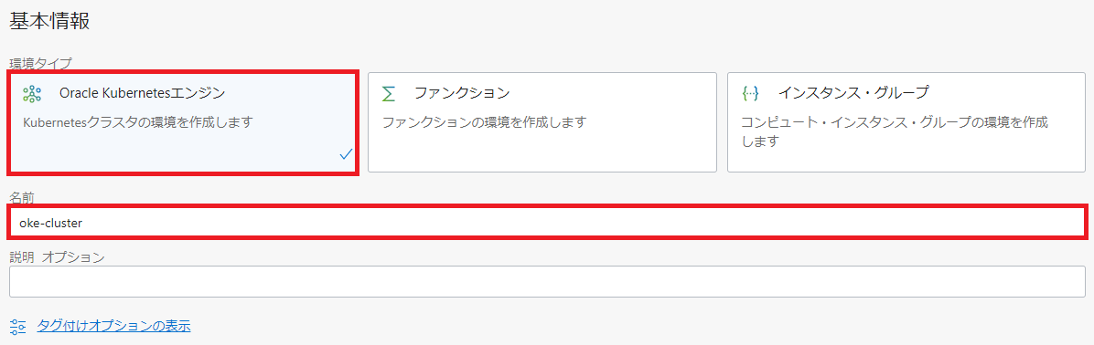Click the コンピュート・インスタンス・グループ description text
This screenshot has height=345, width=1094.
click(895, 122)
